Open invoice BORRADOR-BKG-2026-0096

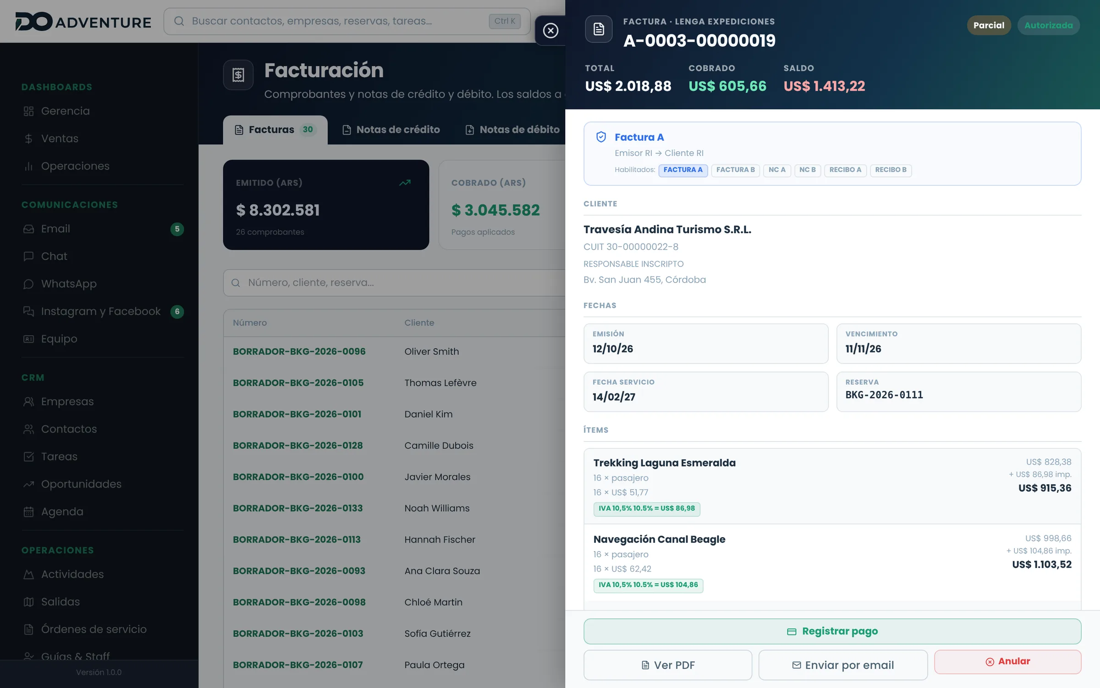point(299,352)
